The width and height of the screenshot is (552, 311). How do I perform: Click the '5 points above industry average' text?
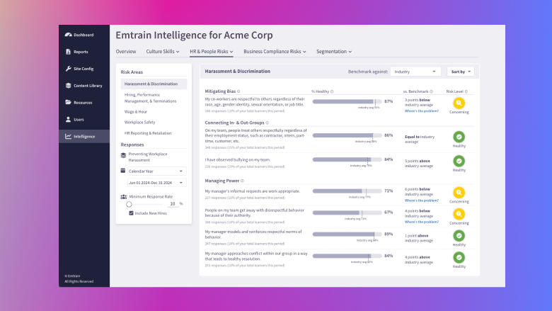[418, 164]
